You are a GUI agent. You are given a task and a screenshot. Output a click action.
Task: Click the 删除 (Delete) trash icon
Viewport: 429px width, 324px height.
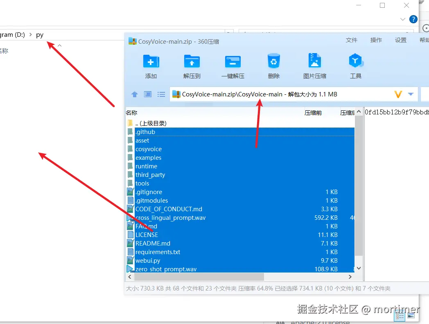click(x=273, y=60)
